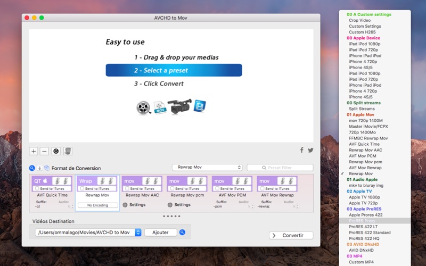Click blue magnifier beside Format de Conversion
Screen dimensions: 426x266
coord(32,168)
